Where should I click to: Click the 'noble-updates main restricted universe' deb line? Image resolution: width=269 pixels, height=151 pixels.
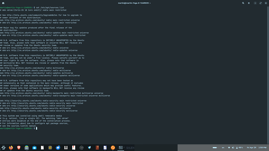[x=44, y=33]
